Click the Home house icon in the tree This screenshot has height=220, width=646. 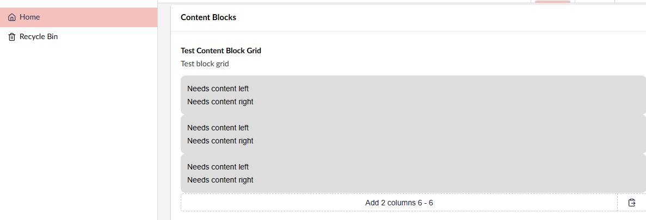[12, 17]
